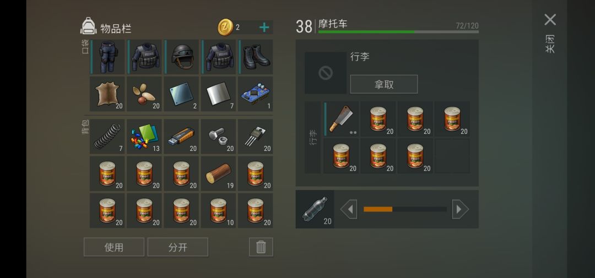The width and height of the screenshot is (595, 278).
Task: Select the animal hide item
Action: point(107,94)
